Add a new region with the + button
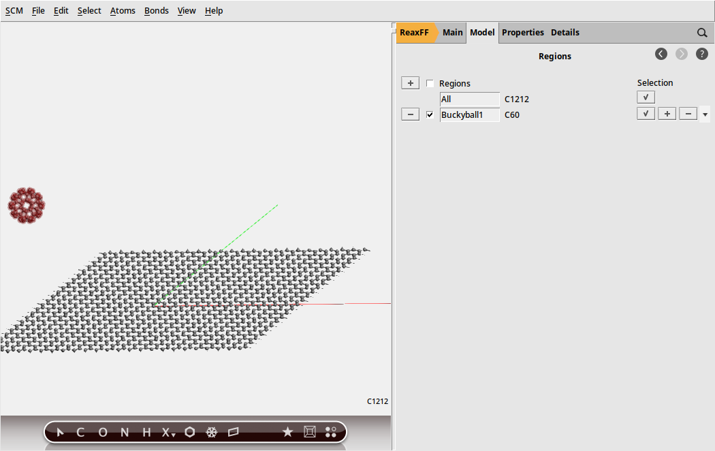Screen dimensions: 715x451 coord(410,82)
